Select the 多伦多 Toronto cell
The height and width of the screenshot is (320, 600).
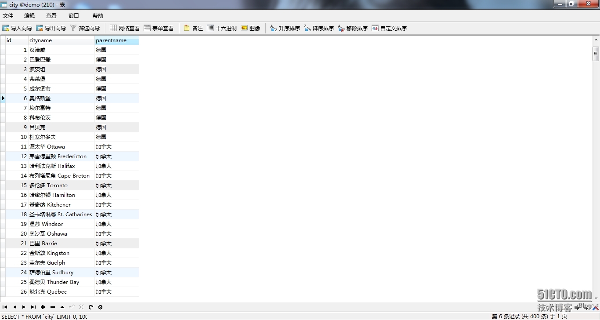tap(61, 185)
